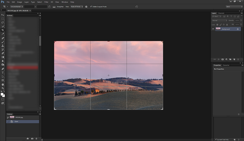Toggle Delete Cropped Pixels checkbox

click(x=91, y=6)
